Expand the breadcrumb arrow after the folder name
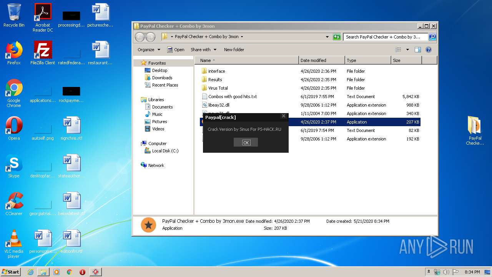This screenshot has height=277, width=492. coord(242,37)
